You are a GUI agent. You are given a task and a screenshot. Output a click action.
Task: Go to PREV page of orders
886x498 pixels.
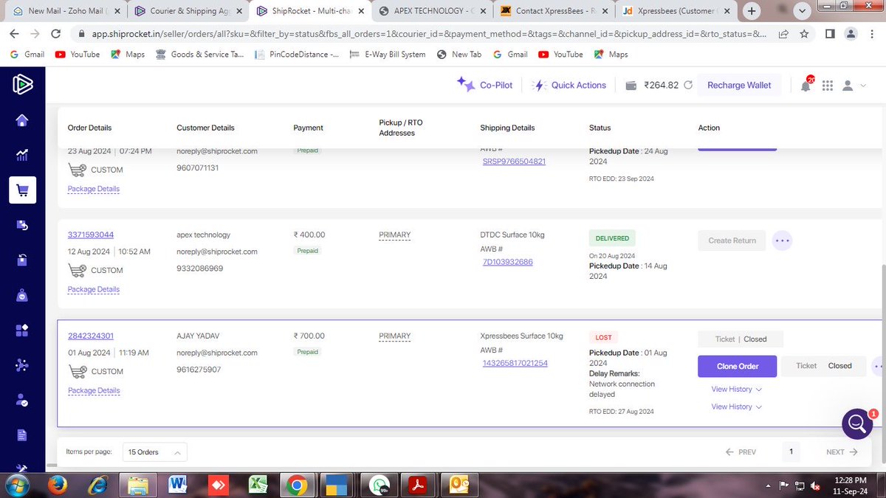tap(741, 452)
